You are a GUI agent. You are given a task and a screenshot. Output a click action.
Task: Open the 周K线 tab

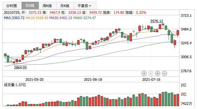(47, 6)
